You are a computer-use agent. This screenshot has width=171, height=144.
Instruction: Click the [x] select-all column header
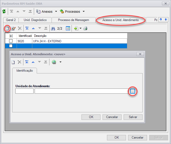[x=11, y=36]
